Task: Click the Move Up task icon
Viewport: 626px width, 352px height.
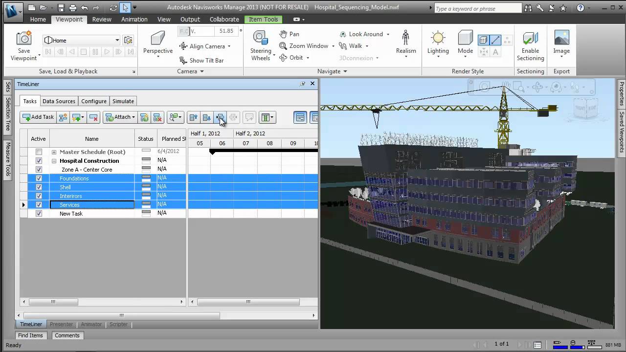Action: 193,117
